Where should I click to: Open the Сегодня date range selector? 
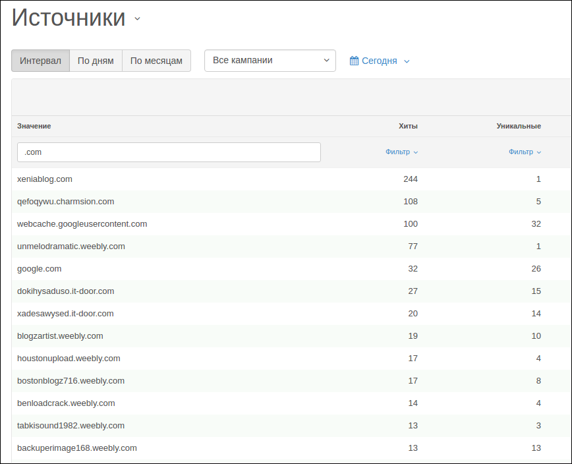pyautogui.click(x=380, y=61)
